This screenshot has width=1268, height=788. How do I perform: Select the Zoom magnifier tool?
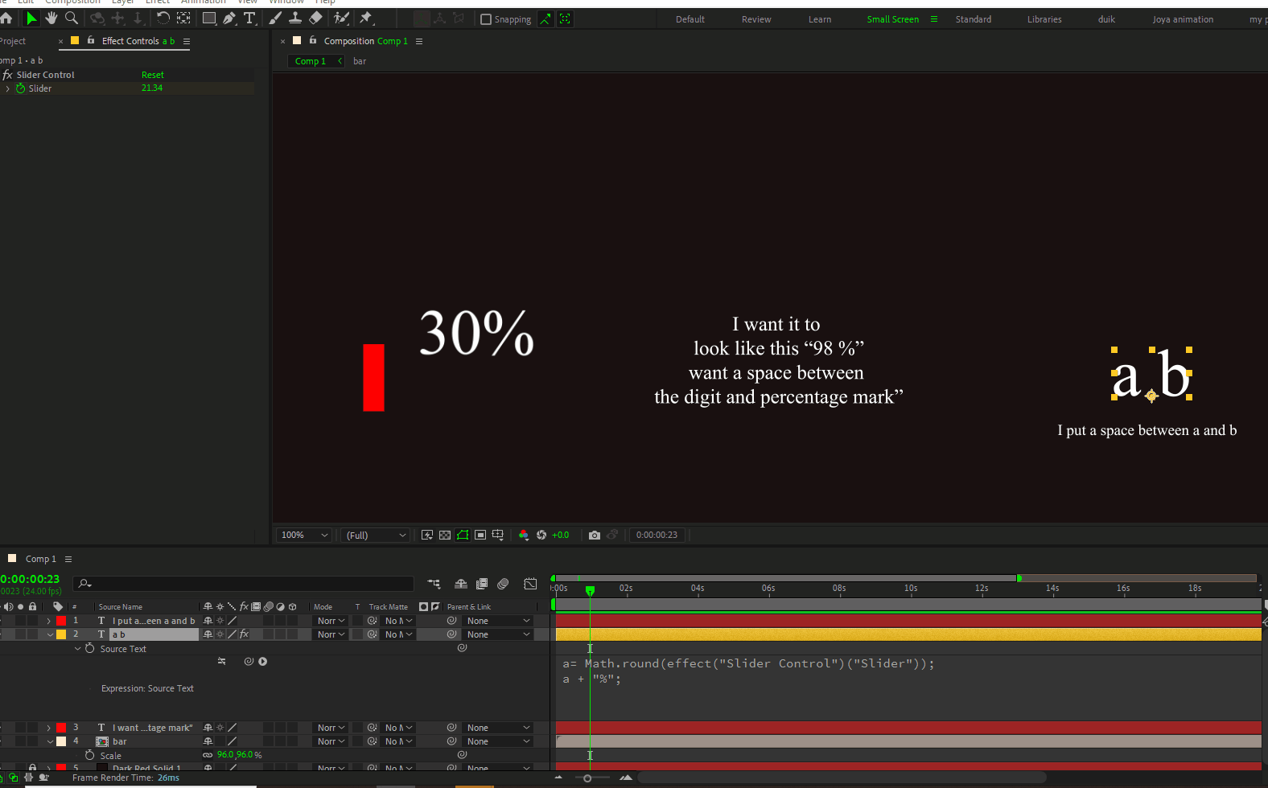[72, 18]
